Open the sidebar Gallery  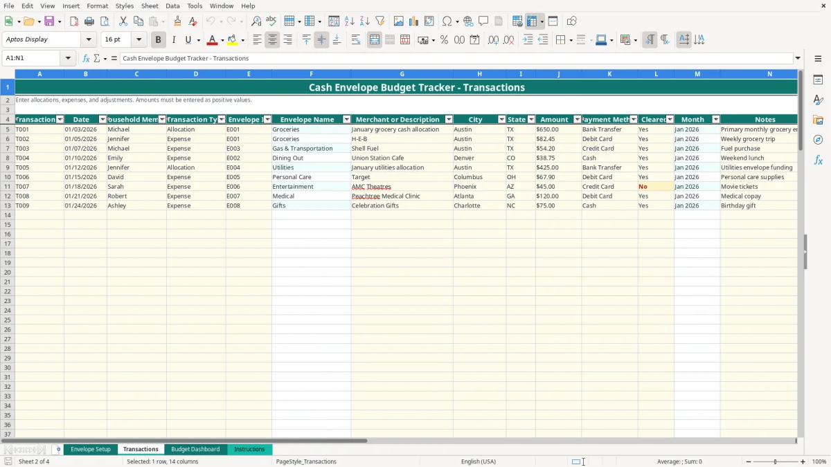click(x=818, y=120)
